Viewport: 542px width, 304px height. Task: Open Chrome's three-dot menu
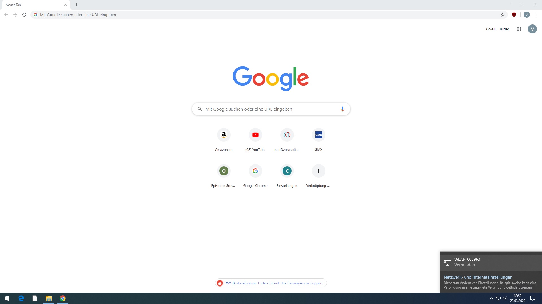coord(536,15)
